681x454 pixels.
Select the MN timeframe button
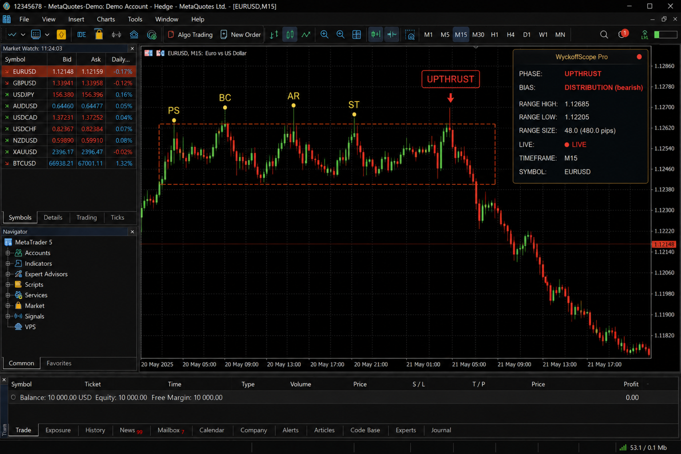[x=560, y=35]
